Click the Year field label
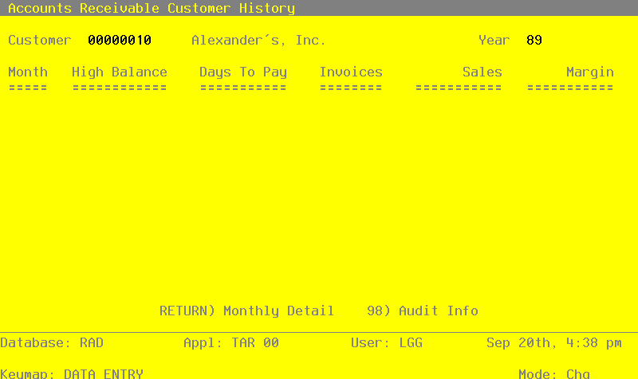The image size is (638, 379). tap(494, 41)
